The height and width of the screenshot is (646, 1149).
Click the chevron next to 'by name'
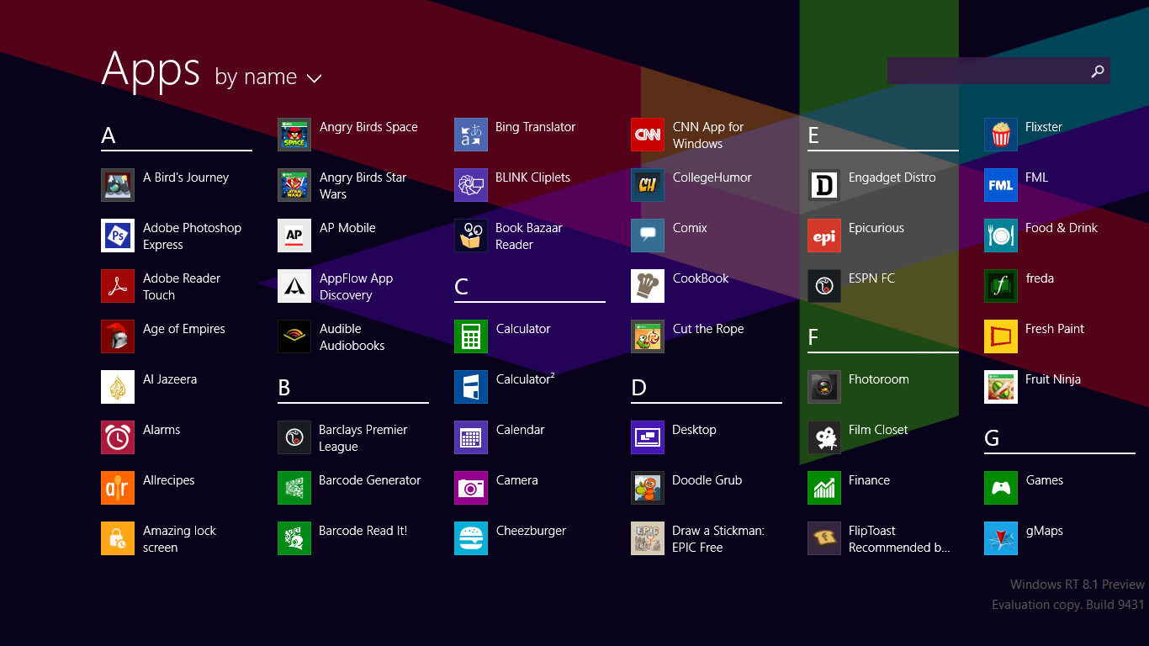[x=315, y=79]
